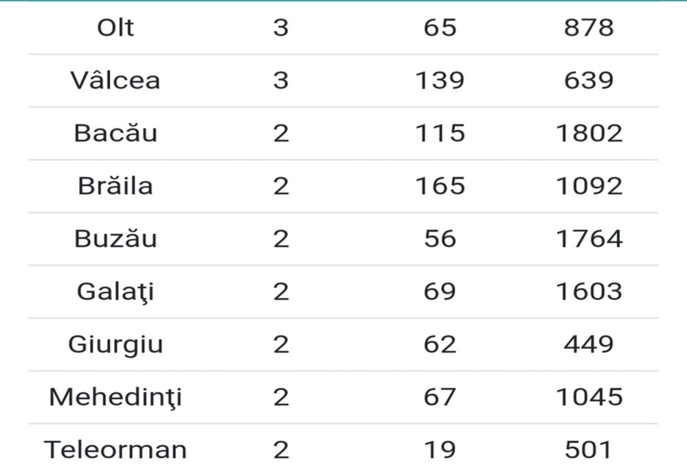Select the Galaţi county label

tap(115, 291)
